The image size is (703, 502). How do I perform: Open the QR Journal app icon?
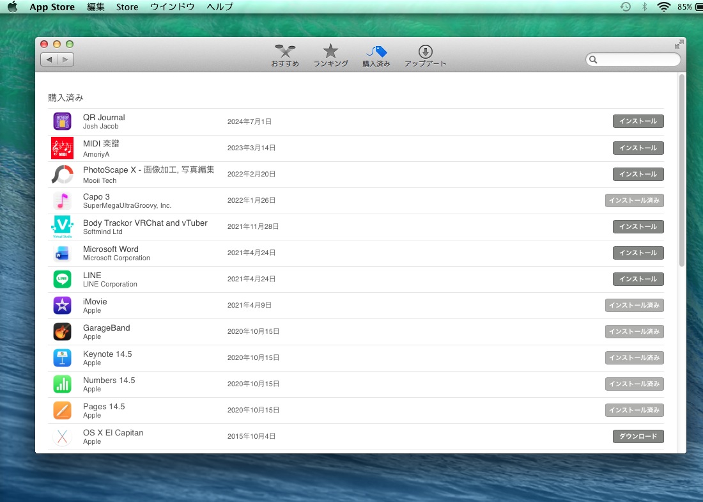[62, 122]
